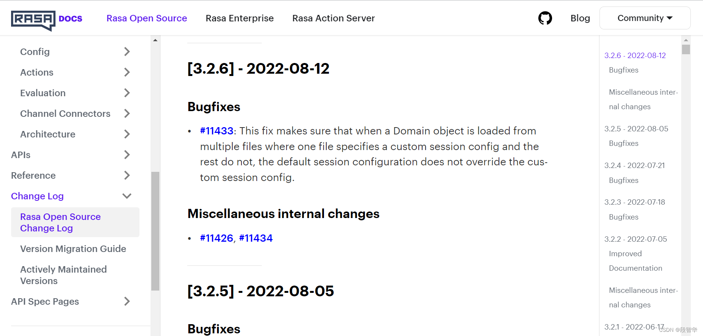
Task: Jump to Miscellaneous internal changes under 3.2.6
Action: point(643,99)
